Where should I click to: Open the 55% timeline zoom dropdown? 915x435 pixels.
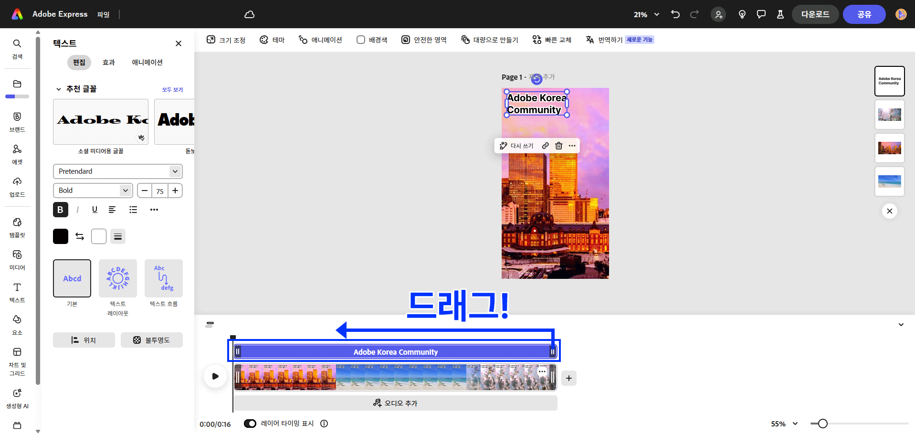784,424
